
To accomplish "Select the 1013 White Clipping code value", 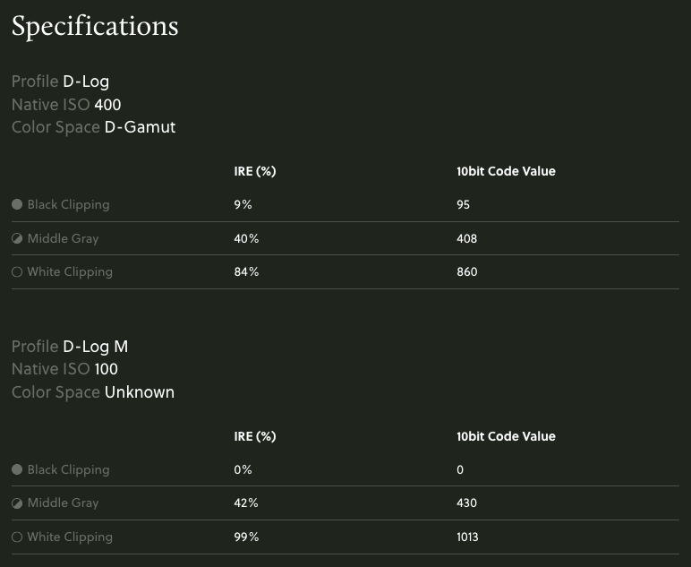I will pyautogui.click(x=467, y=537).
